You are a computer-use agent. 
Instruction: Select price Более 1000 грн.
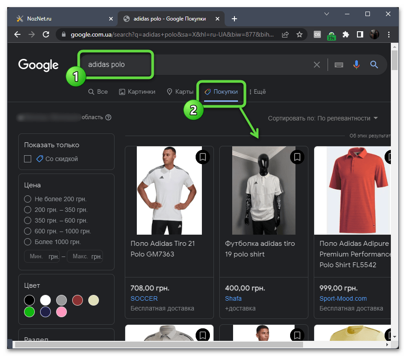click(x=28, y=242)
